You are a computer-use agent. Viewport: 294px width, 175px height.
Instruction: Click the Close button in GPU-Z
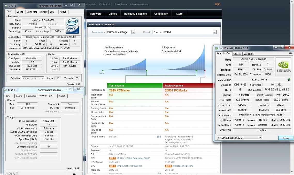(x=285, y=138)
